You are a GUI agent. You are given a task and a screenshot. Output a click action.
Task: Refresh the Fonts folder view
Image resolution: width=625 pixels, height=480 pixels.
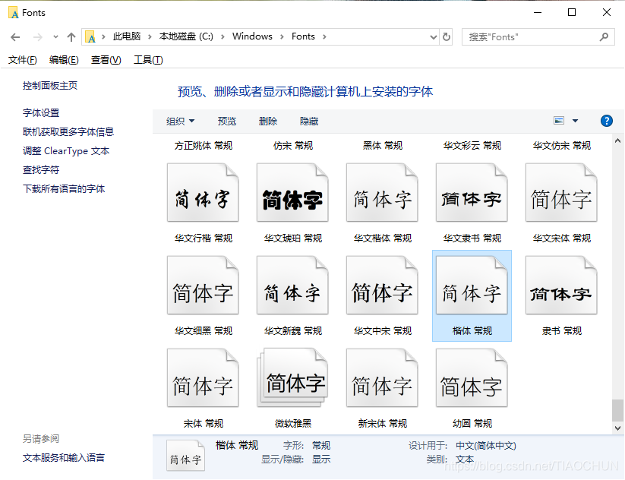tap(447, 36)
